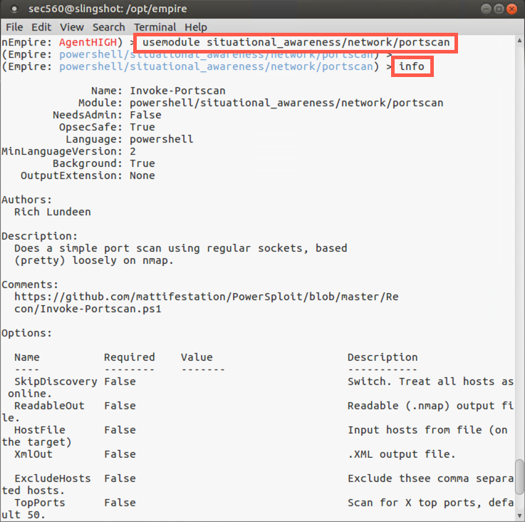
Task: Click the 'TopPorts' option name
Action: 39,503
